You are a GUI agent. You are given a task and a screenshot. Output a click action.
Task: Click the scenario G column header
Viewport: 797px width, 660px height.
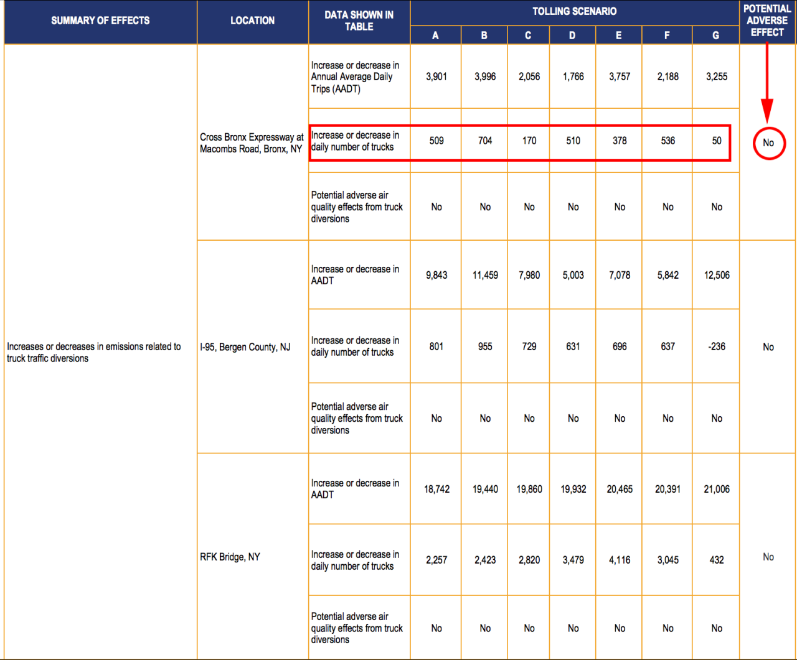(715, 35)
